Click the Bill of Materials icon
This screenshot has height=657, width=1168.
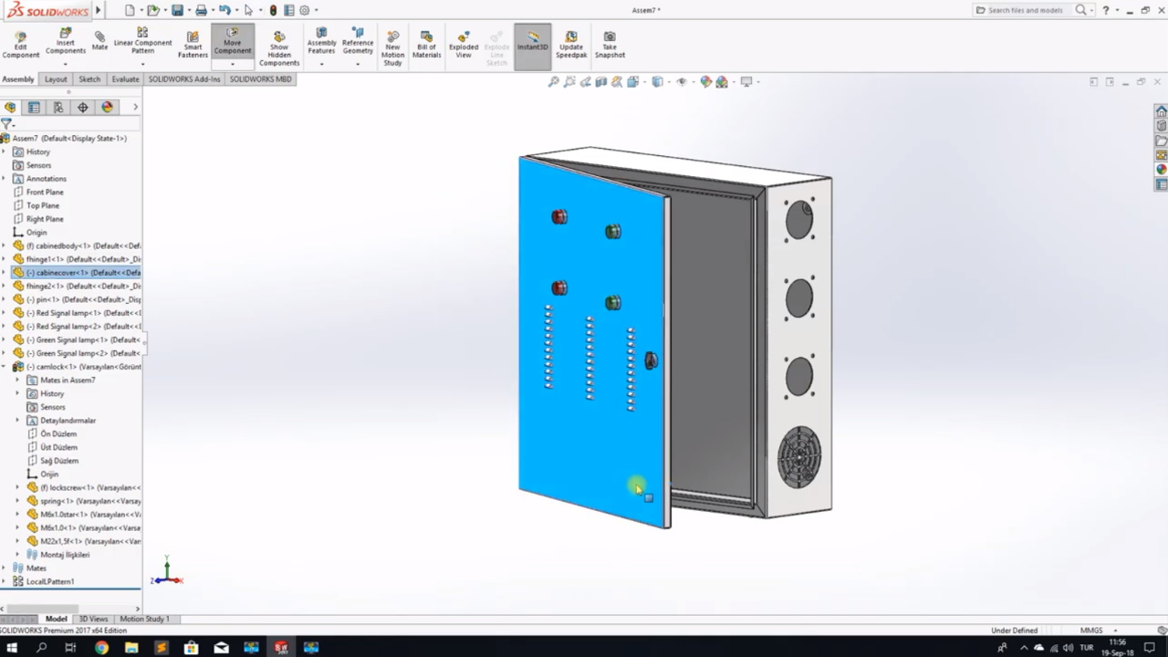(x=426, y=44)
